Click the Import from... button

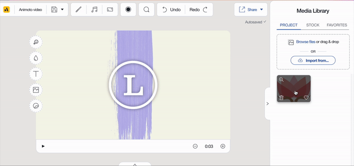click(313, 60)
